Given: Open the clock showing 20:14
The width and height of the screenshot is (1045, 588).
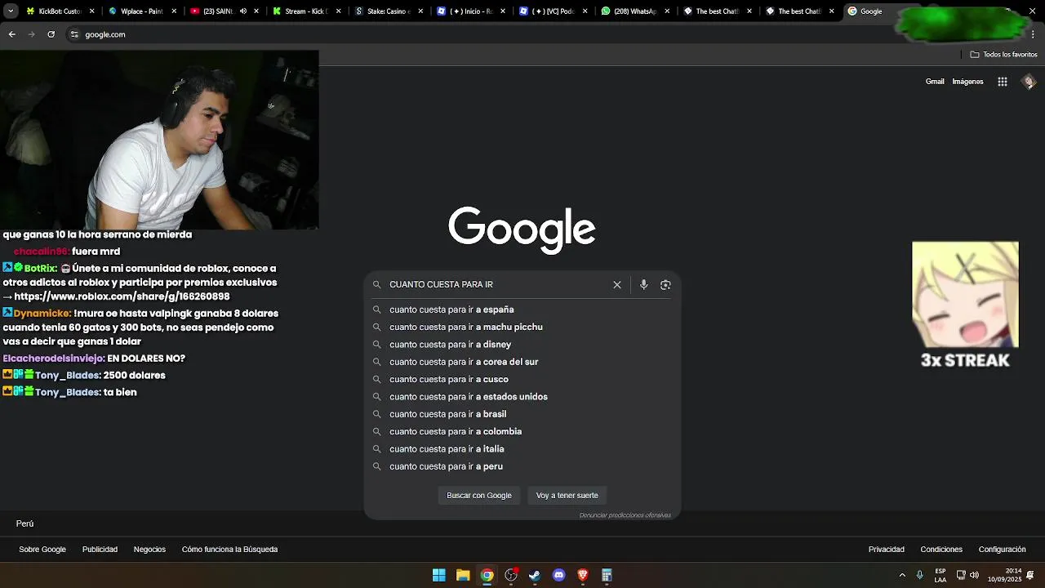Looking at the screenshot, I should pos(1004,575).
